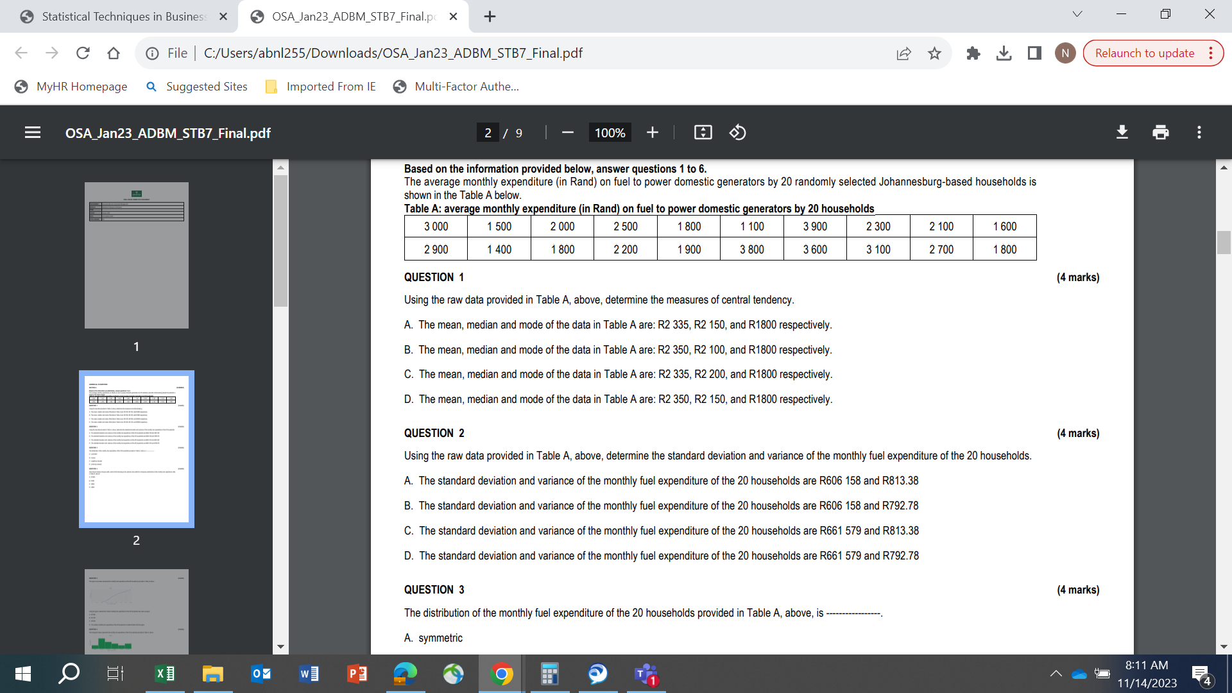Open PDF viewer more actions menu
Screen dimensions: 1232x693
1199,133
